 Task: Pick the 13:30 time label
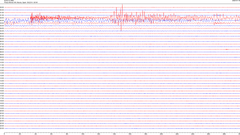click(2, 78)
